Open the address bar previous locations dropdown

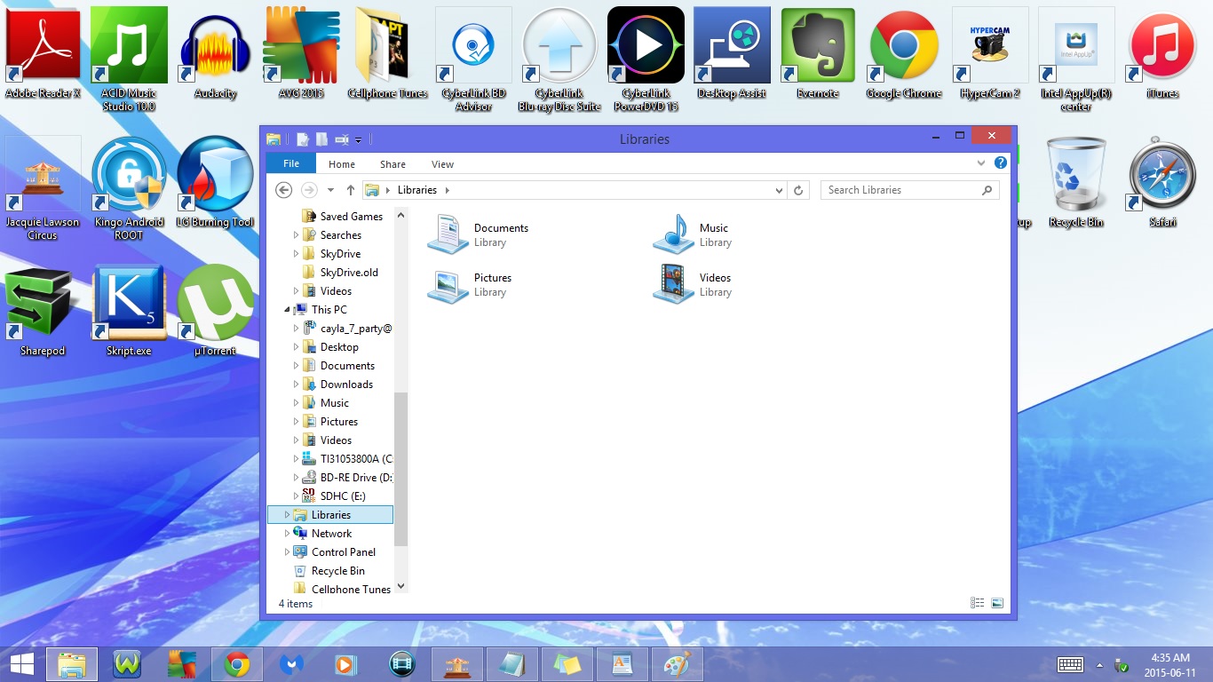coord(779,190)
